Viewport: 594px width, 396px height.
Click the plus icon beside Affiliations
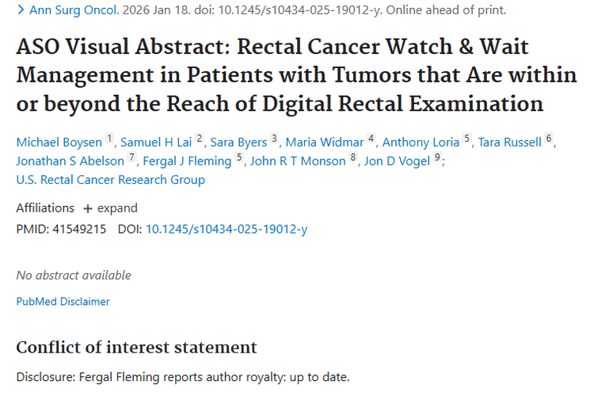point(87,208)
